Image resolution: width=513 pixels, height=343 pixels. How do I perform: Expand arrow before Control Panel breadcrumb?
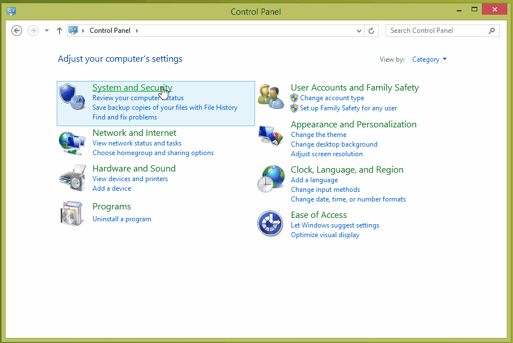tap(83, 31)
